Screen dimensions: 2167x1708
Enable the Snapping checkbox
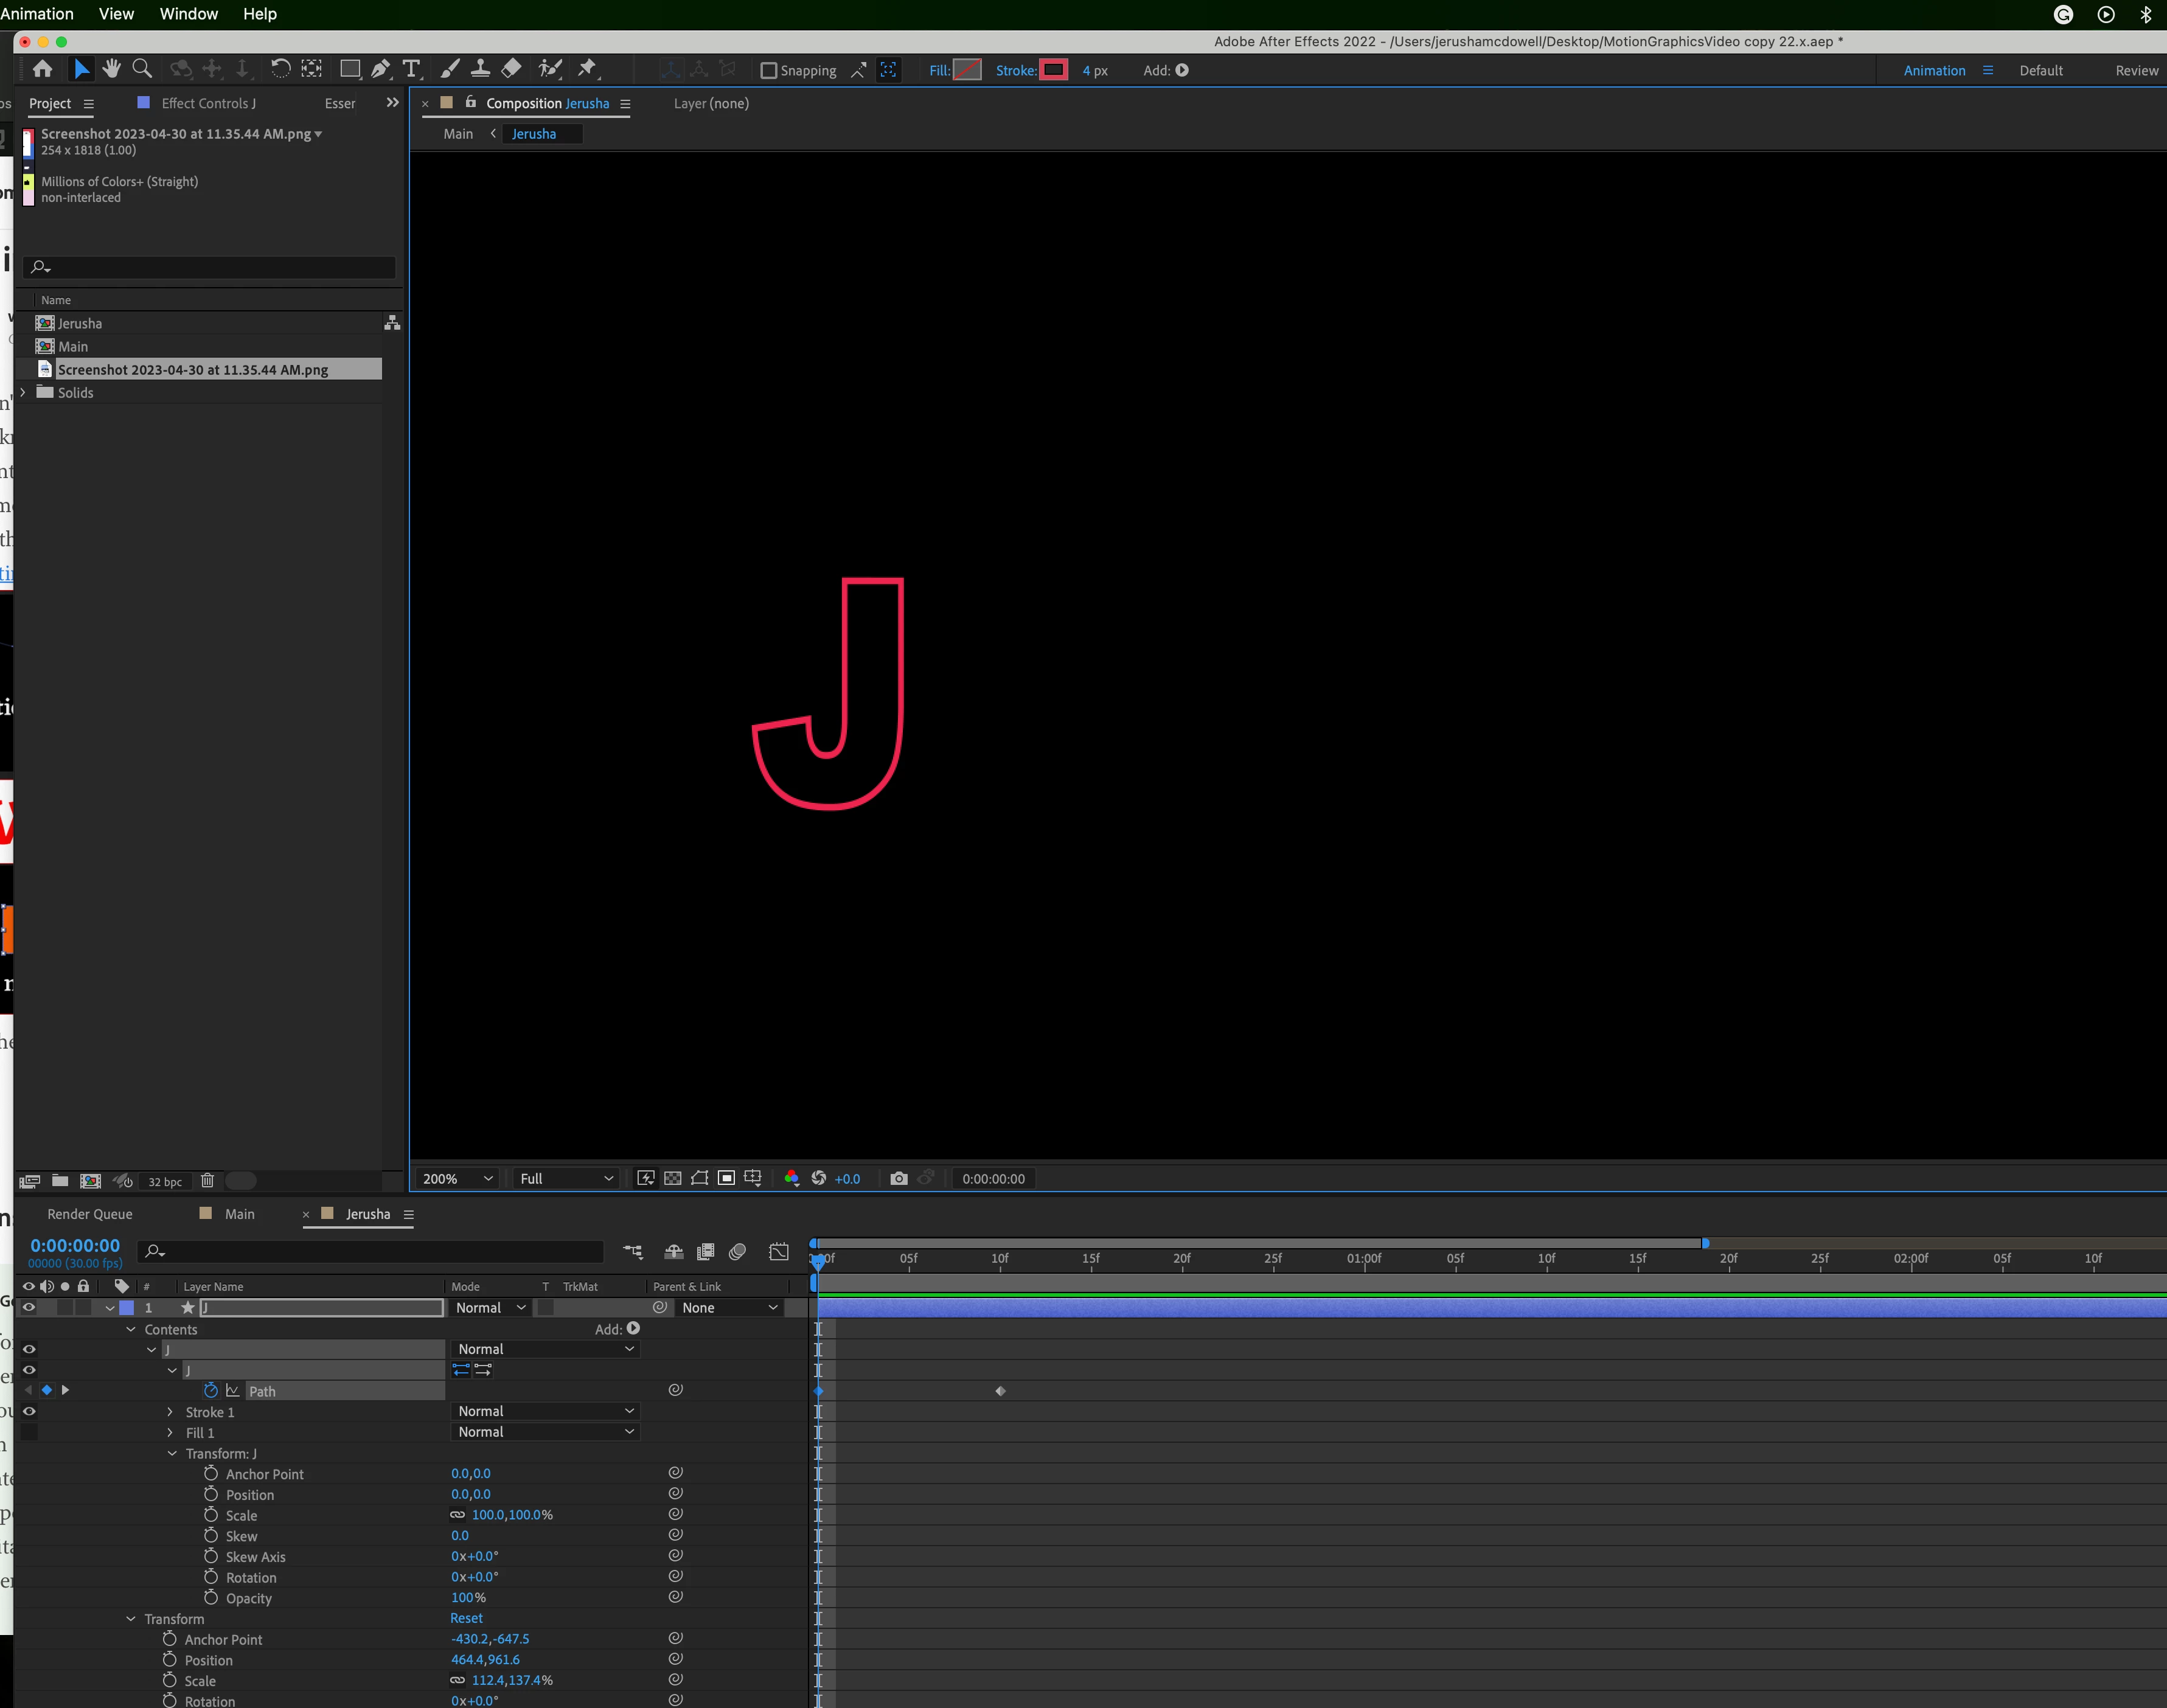click(769, 71)
